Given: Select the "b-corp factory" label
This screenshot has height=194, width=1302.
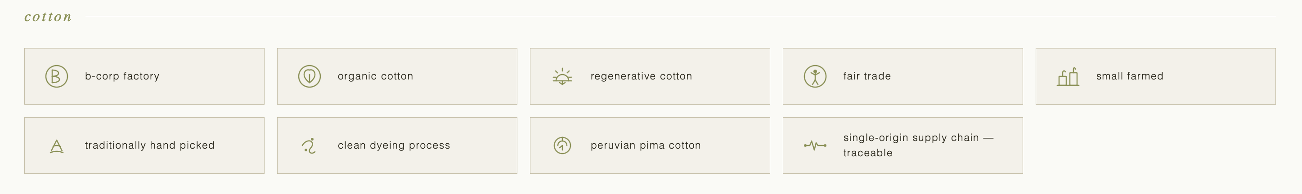Looking at the screenshot, I should click(x=122, y=76).
